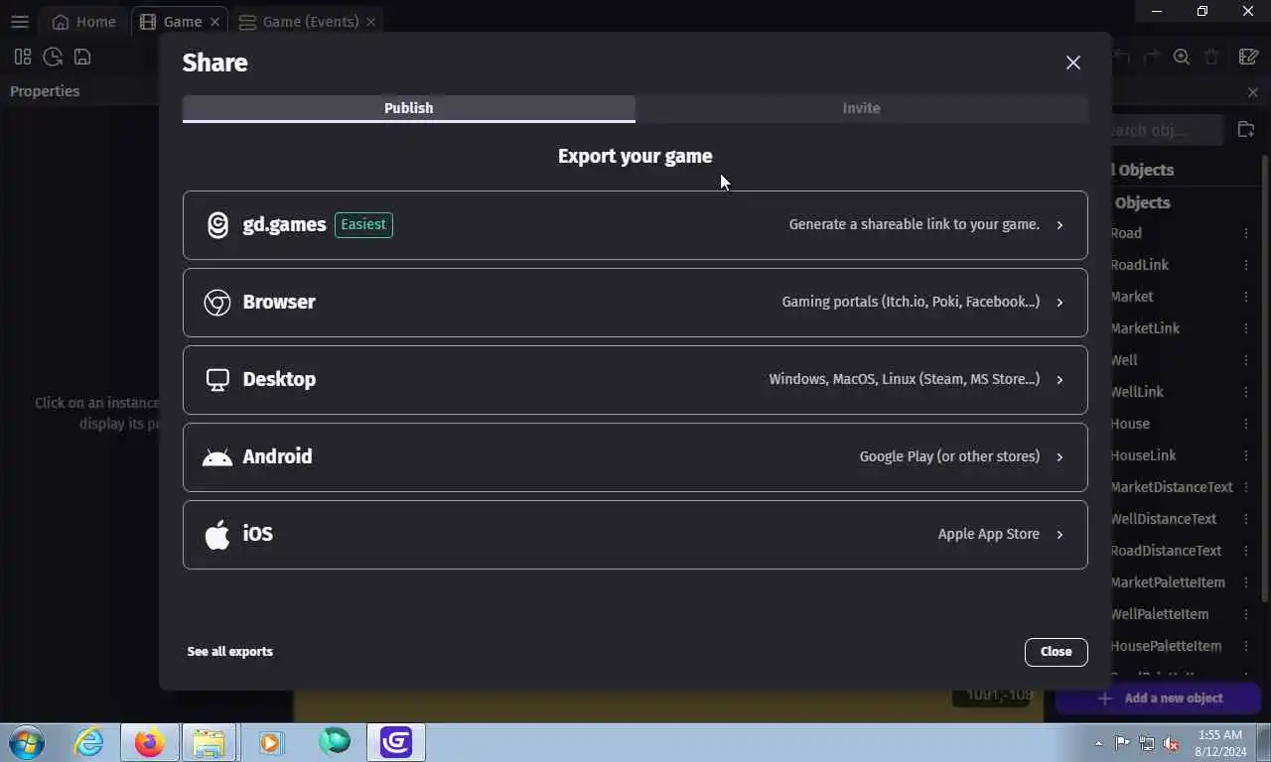Click the trash delete icon in editor toolbar
Viewport: 1271px width, 762px height.
tap(1211, 58)
